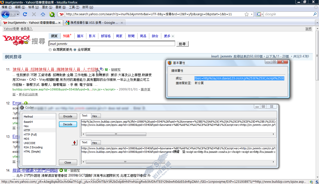The width and height of the screenshot is (319, 184).
Task: Switch to the 雅虎搜尋引擎 XSS 掛馬 Google tab
Action: [94, 23]
